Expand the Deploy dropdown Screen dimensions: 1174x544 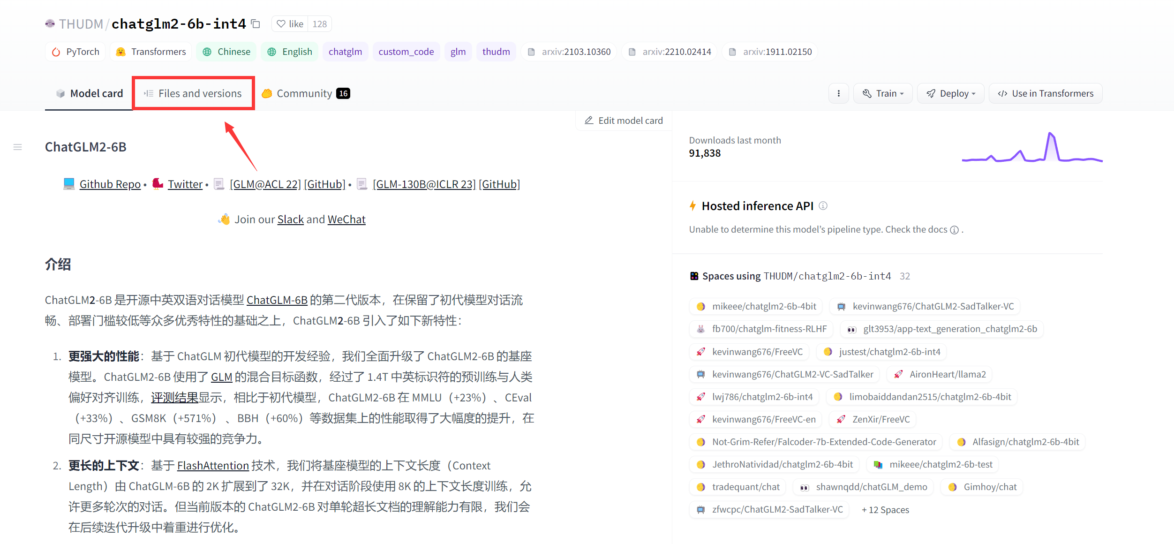(950, 93)
